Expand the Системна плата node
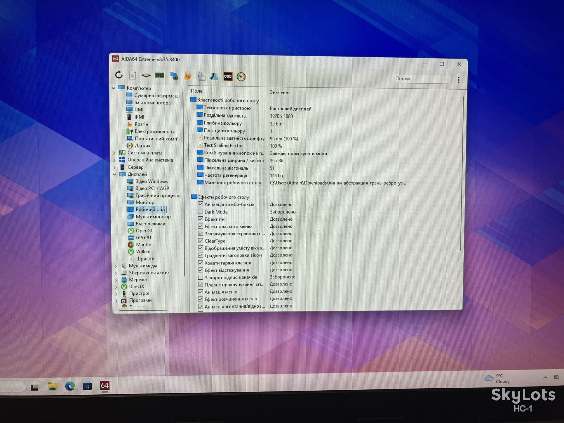 point(114,153)
